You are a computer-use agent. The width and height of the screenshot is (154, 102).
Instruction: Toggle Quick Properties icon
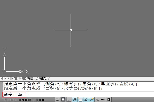click(109, 99)
